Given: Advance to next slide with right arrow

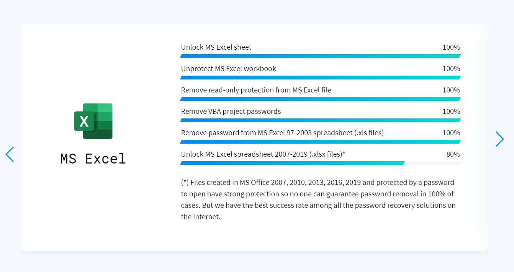Looking at the screenshot, I should click(x=499, y=139).
